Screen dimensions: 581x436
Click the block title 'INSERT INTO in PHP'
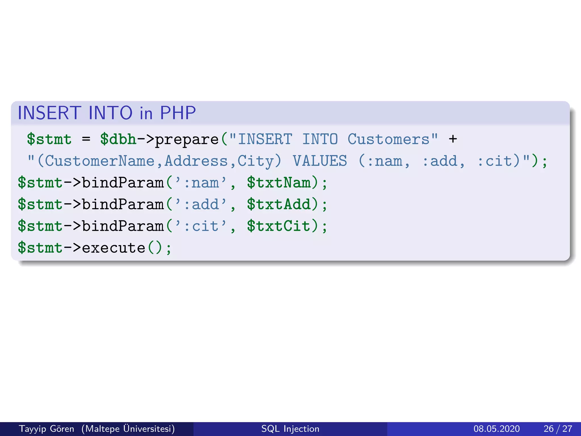(107, 113)
